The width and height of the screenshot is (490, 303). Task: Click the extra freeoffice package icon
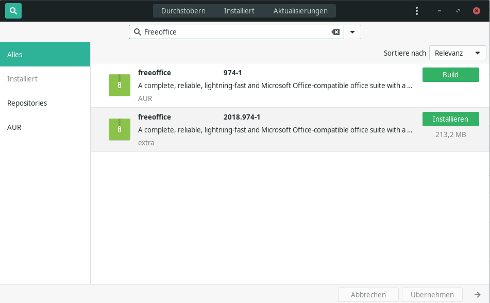[x=120, y=129]
